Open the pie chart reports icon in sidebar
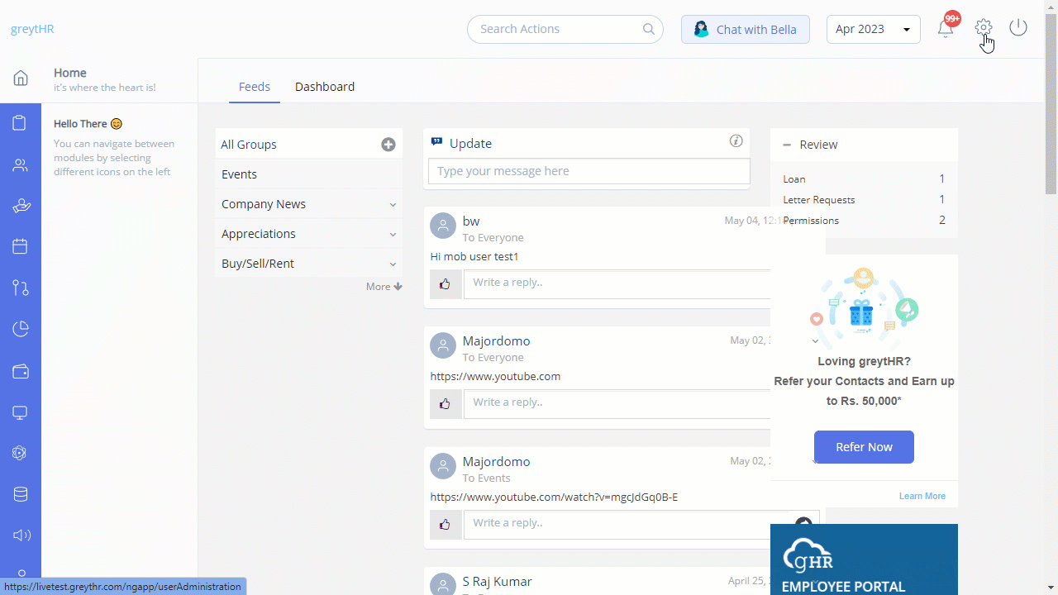The image size is (1058, 595). point(21,330)
